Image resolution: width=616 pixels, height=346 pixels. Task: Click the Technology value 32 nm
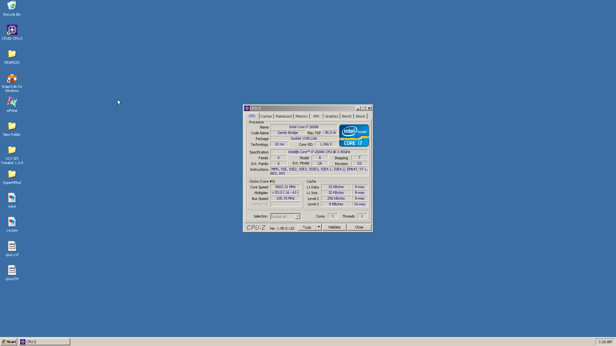[x=279, y=144]
